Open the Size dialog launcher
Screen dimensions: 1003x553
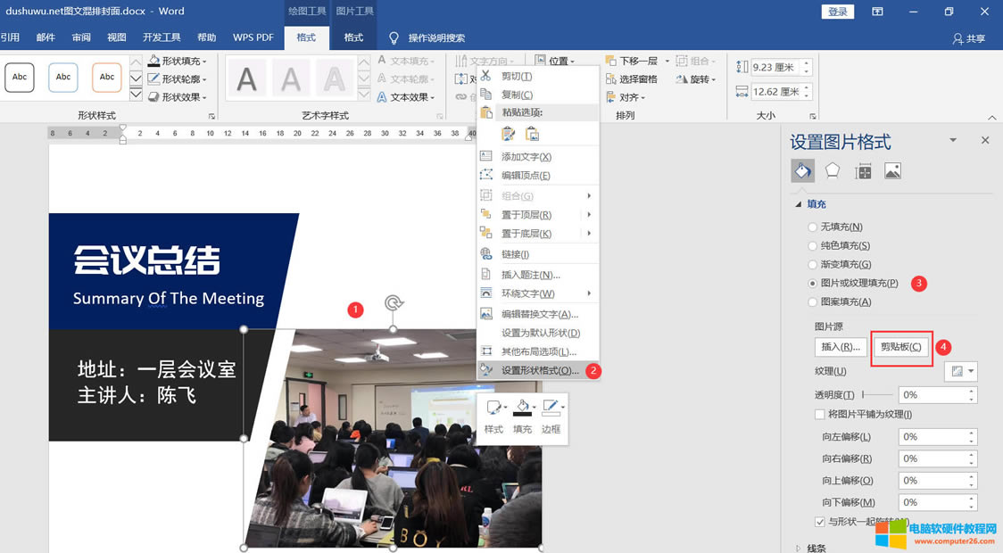[x=813, y=116]
